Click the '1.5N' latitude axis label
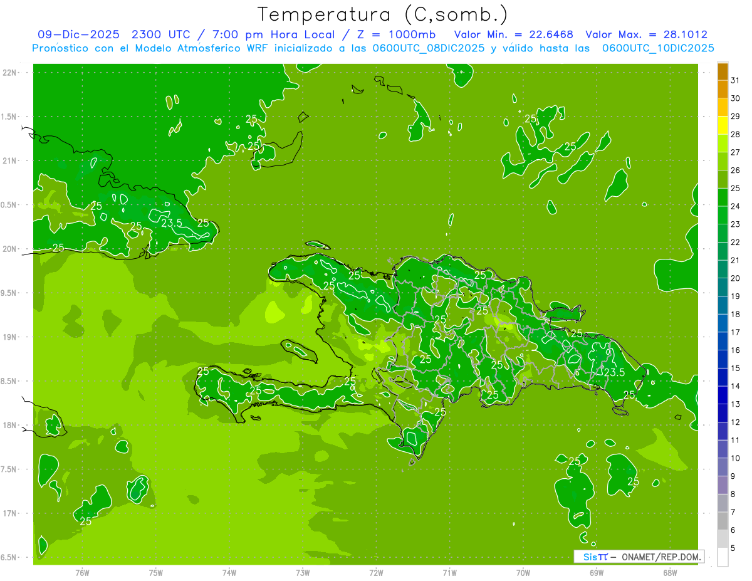 tap(9, 117)
